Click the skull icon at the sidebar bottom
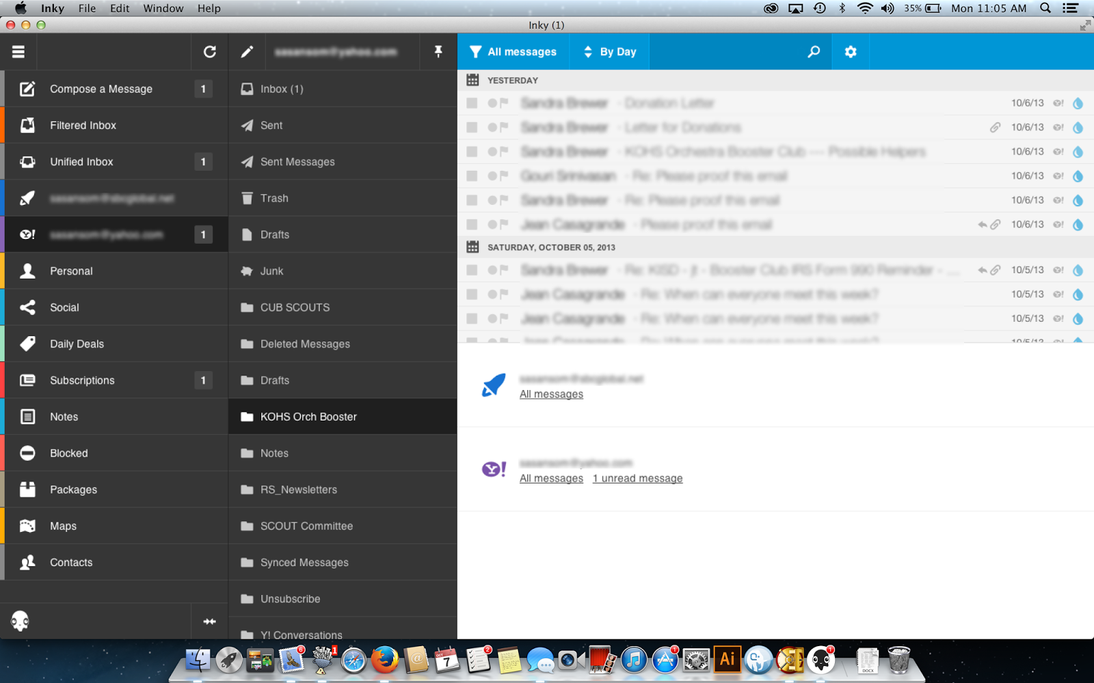This screenshot has height=683, width=1094. tap(20, 622)
